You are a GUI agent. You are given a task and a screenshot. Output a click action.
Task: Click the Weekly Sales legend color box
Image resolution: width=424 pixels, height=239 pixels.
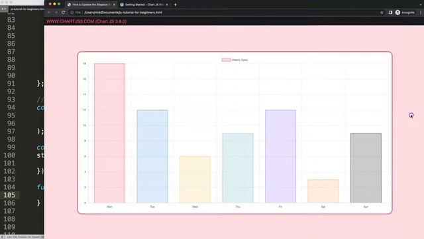pos(227,60)
